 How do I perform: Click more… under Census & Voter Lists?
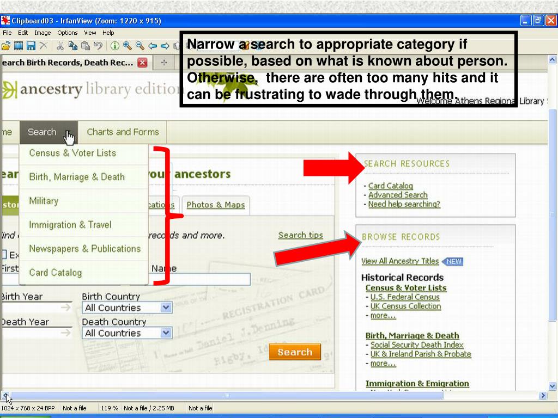pyautogui.click(x=383, y=316)
